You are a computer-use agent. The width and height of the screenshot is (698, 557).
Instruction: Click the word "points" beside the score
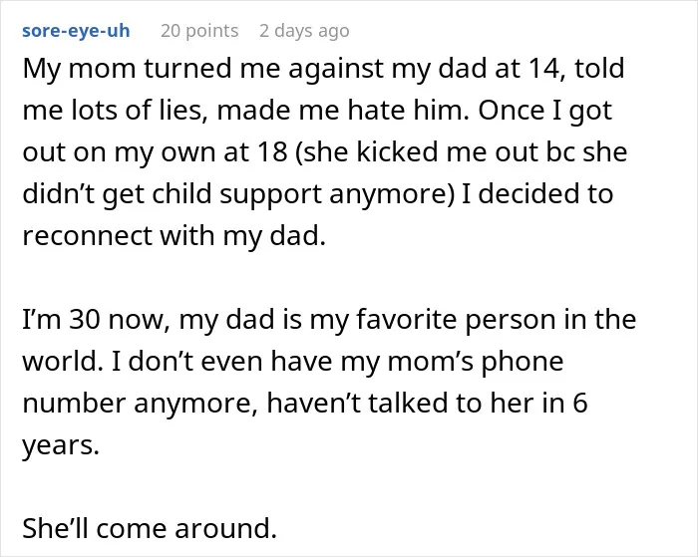tap(211, 31)
